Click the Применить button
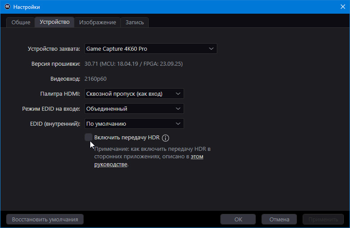Viewport: 350px width, 228px height. [323, 219]
